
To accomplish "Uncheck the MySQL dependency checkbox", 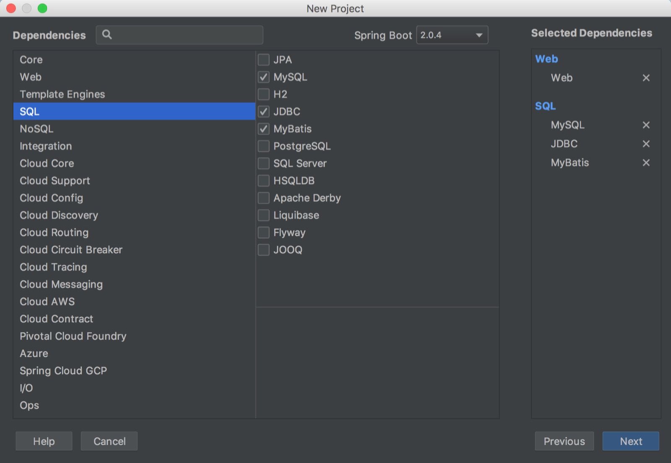I will click(263, 77).
